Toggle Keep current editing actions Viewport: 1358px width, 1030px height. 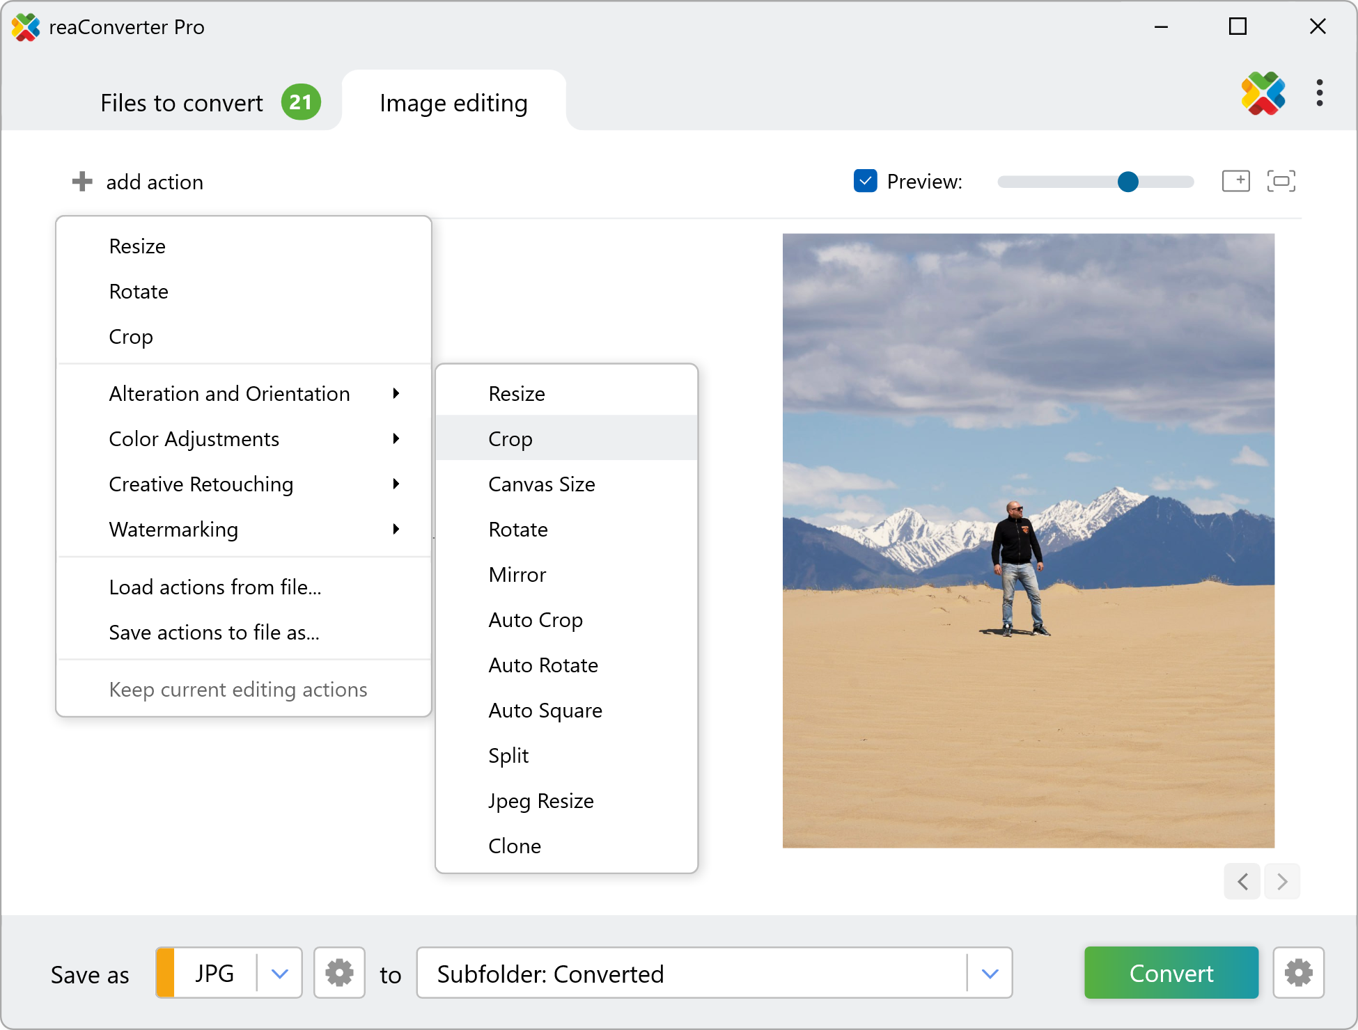(237, 689)
